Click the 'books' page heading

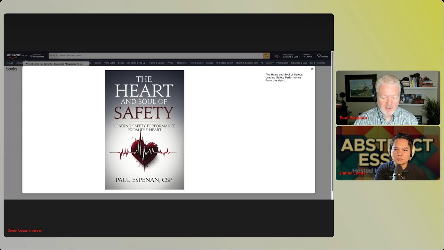pos(11,69)
